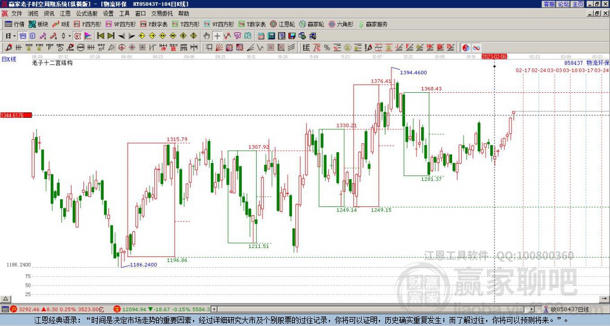Select the red fan lines tool

219,48
